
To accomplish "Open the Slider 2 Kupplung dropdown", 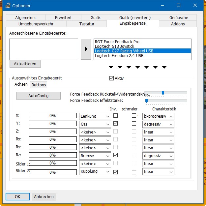I will tap(95, 172).
